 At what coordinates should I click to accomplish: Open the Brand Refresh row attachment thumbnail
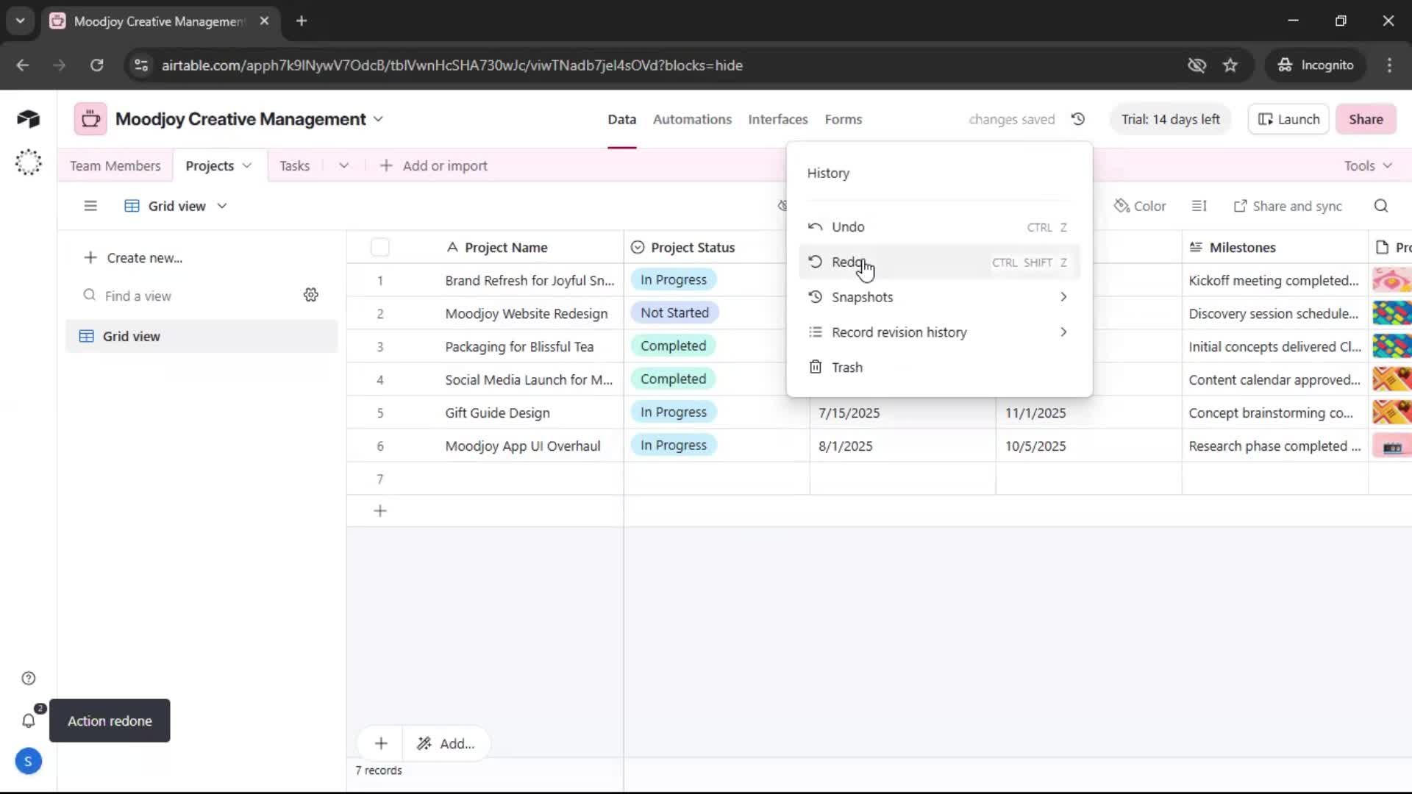pyautogui.click(x=1391, y=280)
